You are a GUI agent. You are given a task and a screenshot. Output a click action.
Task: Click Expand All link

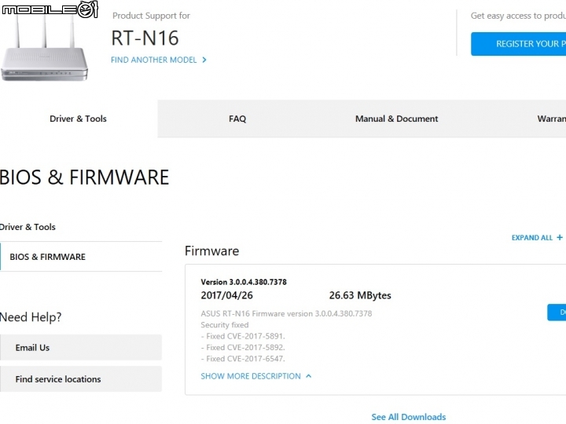[x=532, y=238]
